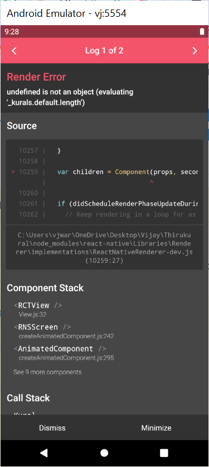Screen dimensions: 209x467
Task: Tap the Android back triangle button
Action: tap(44, 453)
